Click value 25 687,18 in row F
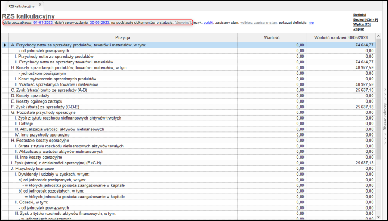 (x=365, y=107)
